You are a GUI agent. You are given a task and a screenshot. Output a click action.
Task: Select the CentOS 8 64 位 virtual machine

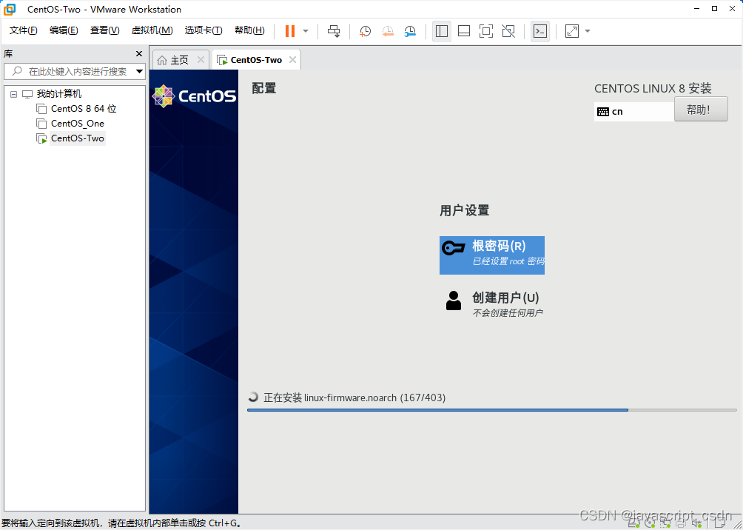point(84,109)
